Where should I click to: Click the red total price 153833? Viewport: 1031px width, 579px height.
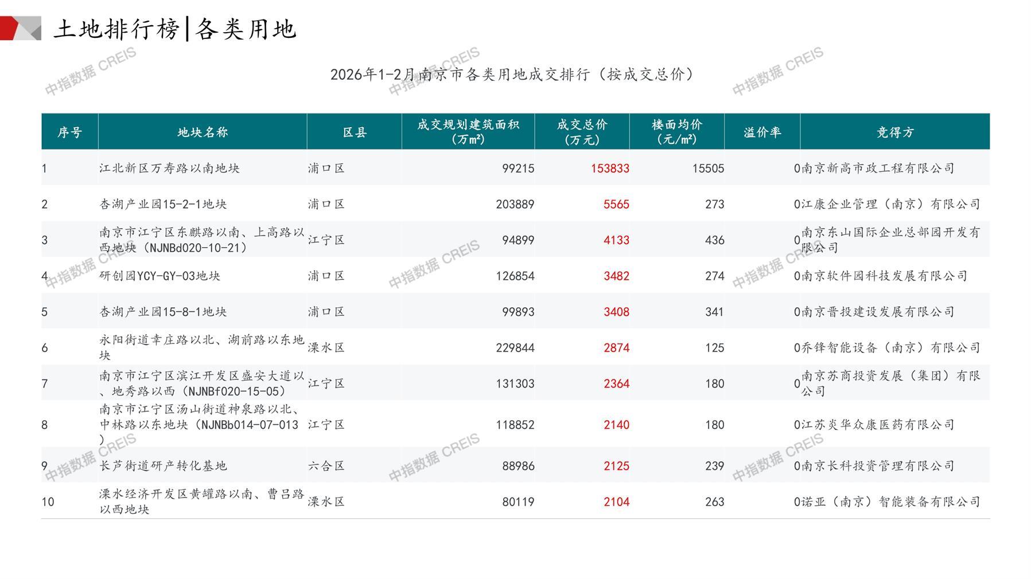coord(610,169)
